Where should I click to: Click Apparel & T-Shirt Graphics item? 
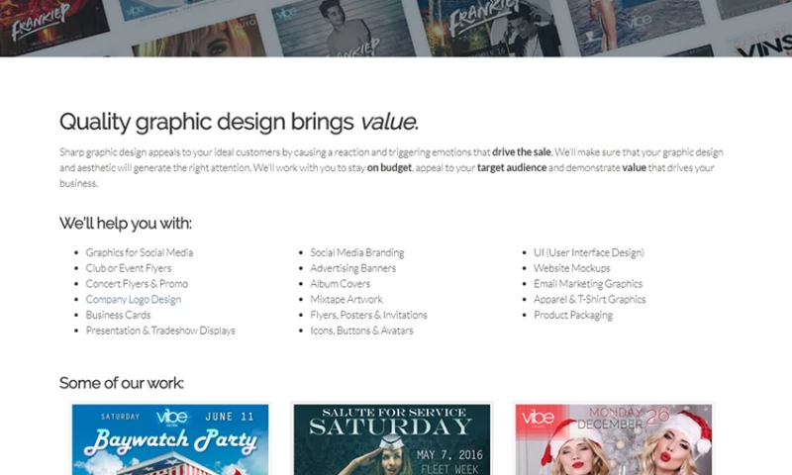click(589, 299)
